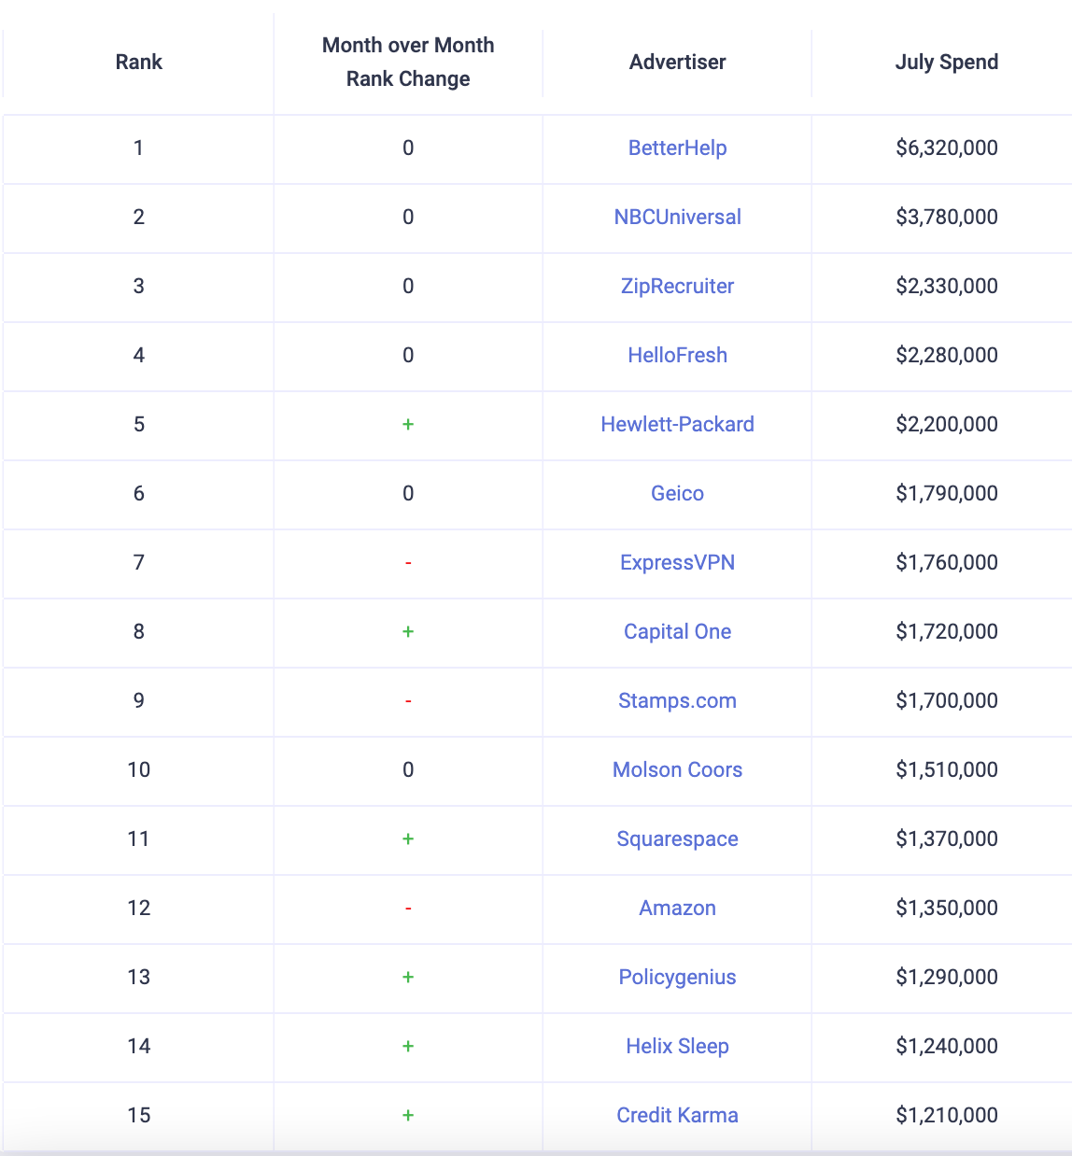Click the July Spend column header
The height and width of the screenshot is (1156, 1072).
(x=946, y=62)
